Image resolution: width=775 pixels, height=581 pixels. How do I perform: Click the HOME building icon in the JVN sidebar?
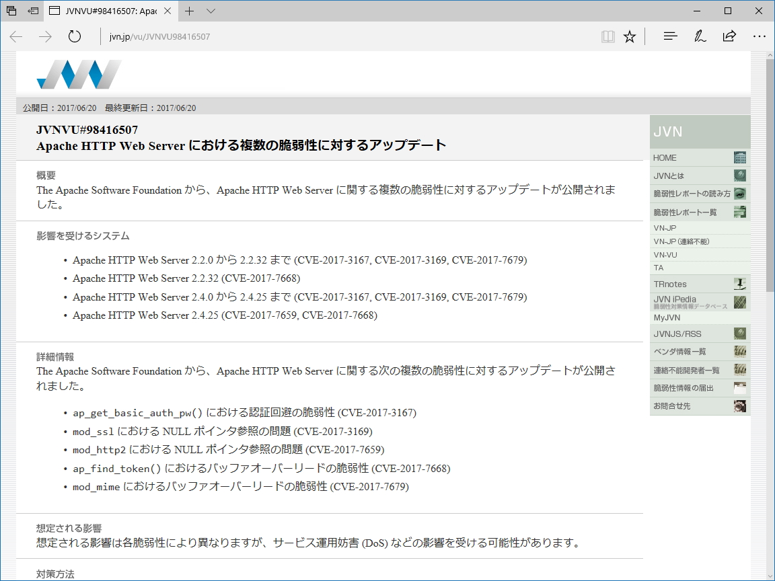[740, 157]
